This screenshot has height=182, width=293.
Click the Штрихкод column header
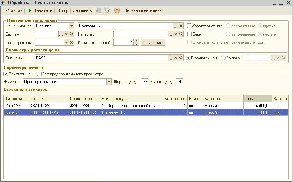pyautogui.click(x=49, y=99)
